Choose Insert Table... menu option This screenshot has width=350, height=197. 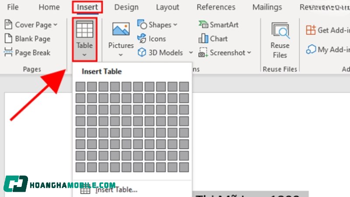(116, 190)
